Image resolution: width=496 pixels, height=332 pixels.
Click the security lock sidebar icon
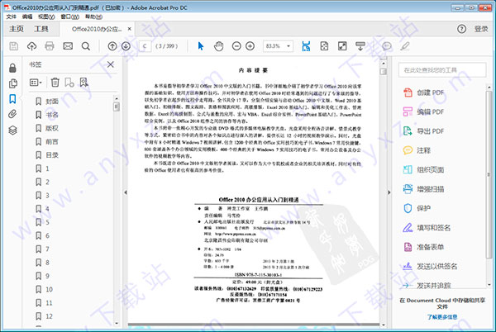pos(12,68)
